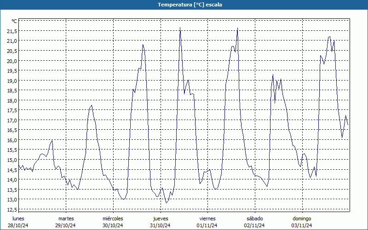The height and width of the screenshot is (230, 368).
Task: Click the "miércoles" day label
Action: 113,218
